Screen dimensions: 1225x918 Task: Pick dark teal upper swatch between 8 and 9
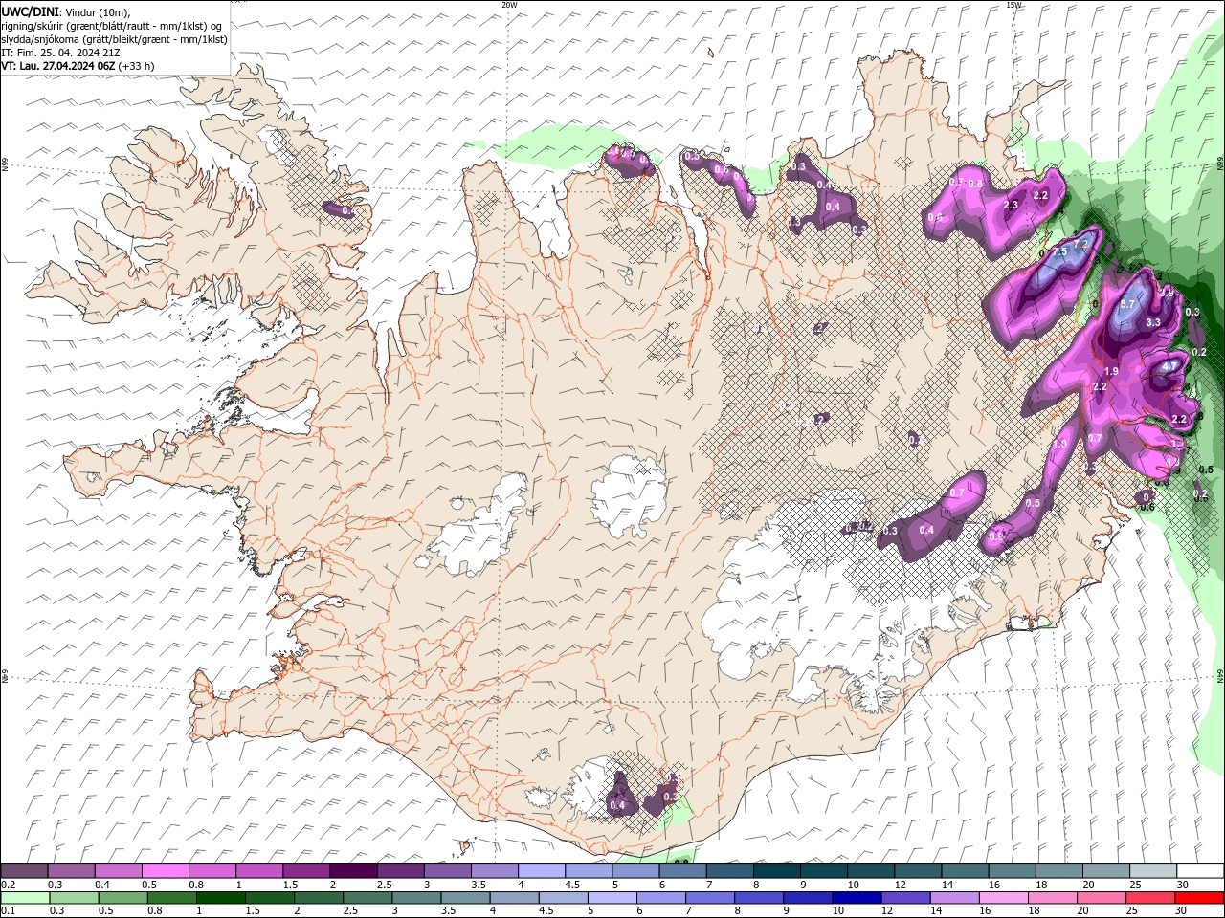click(x=776, y=871)
